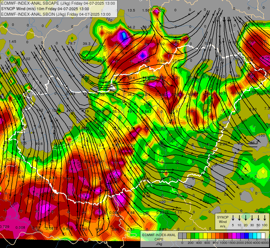Click the 30 m/s wind arrow in the legend
Viewport: 270px width, 248px height.
[252, 218]
